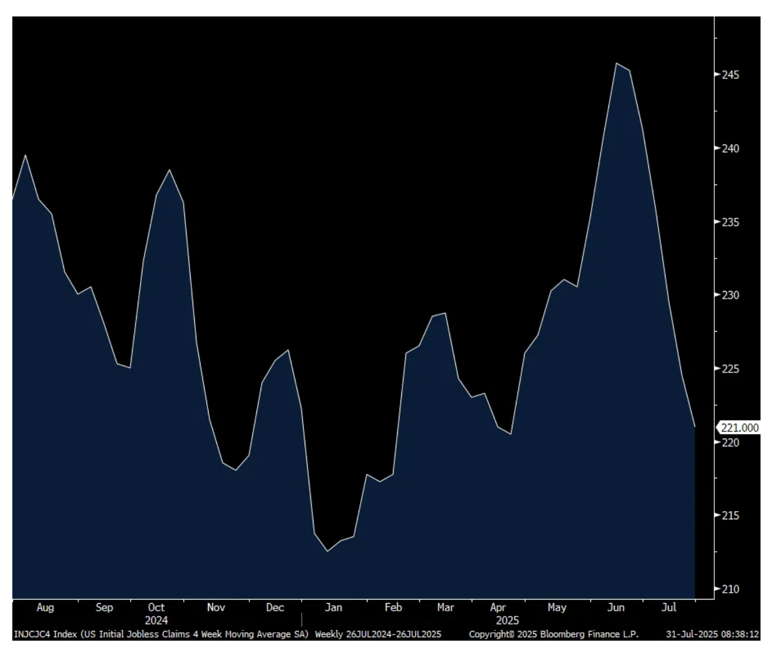Click the Bloomberg Finance L.P. copyright notice
Screen dimensions: 778x653
[553, 634]
